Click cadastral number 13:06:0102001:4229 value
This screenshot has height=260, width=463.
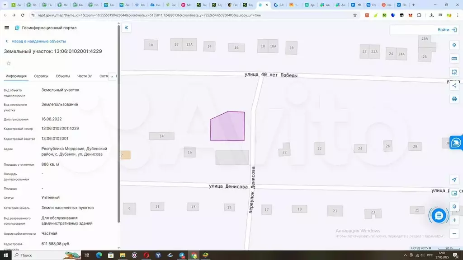(60, 129)
